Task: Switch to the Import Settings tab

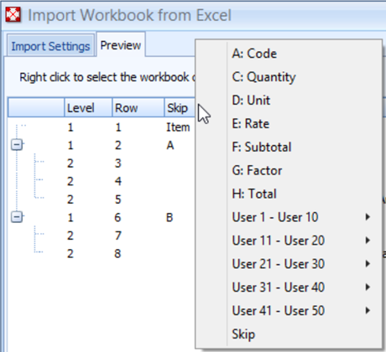Action: tap(50, 46)
